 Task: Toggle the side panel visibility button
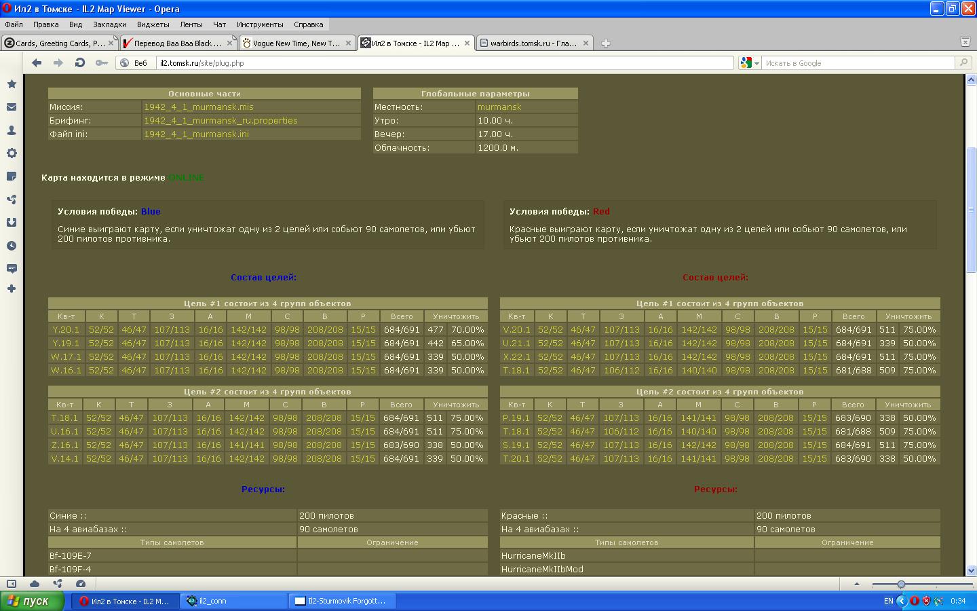click(x=12, y=584)
